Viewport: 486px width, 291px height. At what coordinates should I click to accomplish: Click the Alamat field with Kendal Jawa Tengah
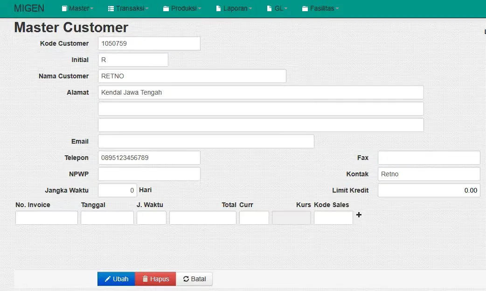261,92
